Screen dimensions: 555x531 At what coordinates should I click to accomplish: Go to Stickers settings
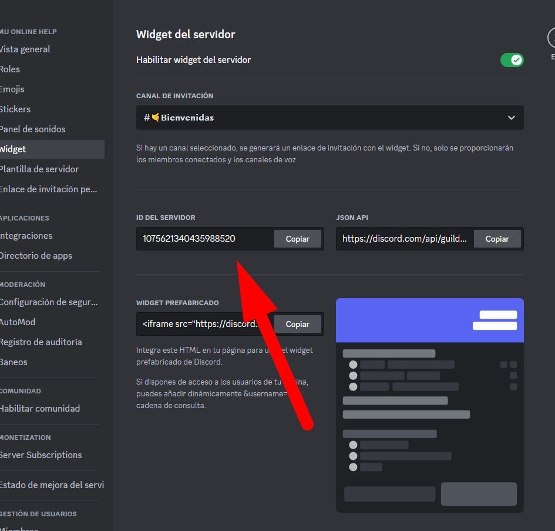pos(15,109)
